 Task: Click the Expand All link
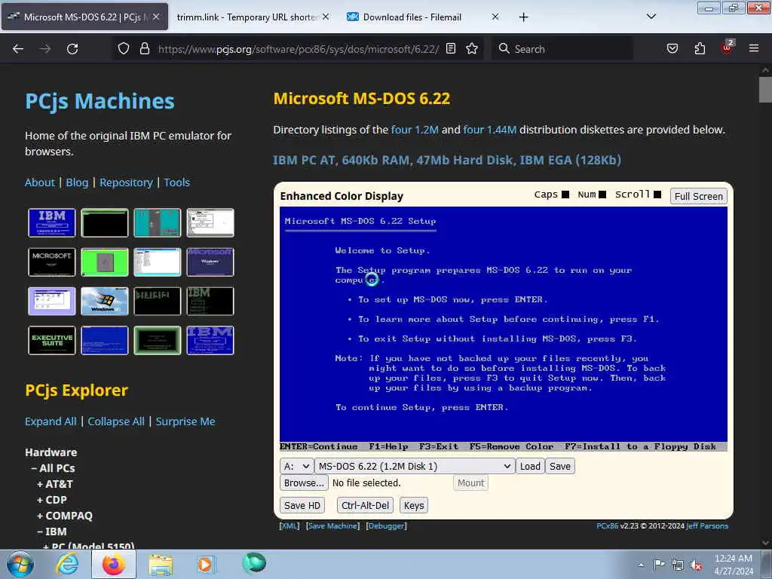51,421
